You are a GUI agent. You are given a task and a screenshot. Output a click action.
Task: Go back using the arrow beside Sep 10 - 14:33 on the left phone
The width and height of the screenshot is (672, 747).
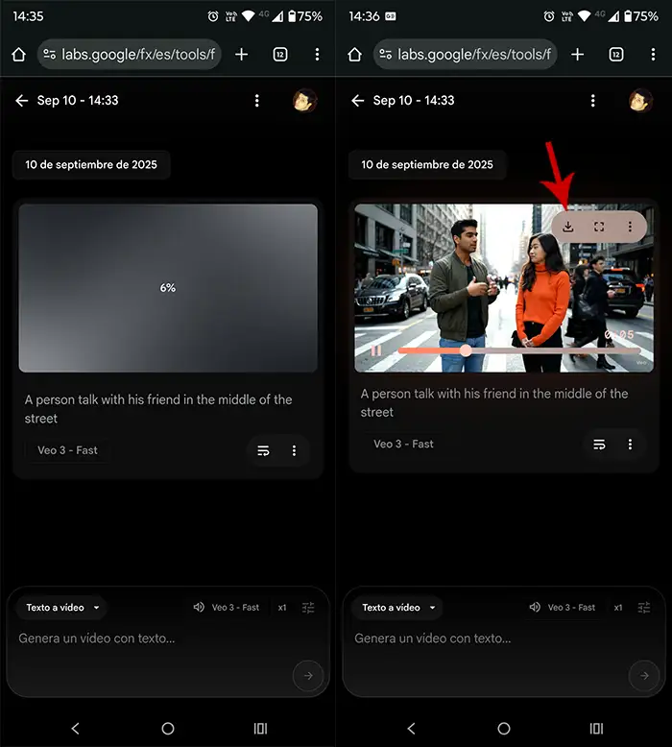pyautogui.click(x=22, y=101)
